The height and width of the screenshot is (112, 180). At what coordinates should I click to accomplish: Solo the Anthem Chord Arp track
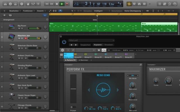(22, 58)
